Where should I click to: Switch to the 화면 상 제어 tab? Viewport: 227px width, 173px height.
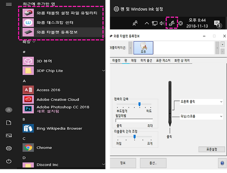pyautogui.click(x=182, y=60)
